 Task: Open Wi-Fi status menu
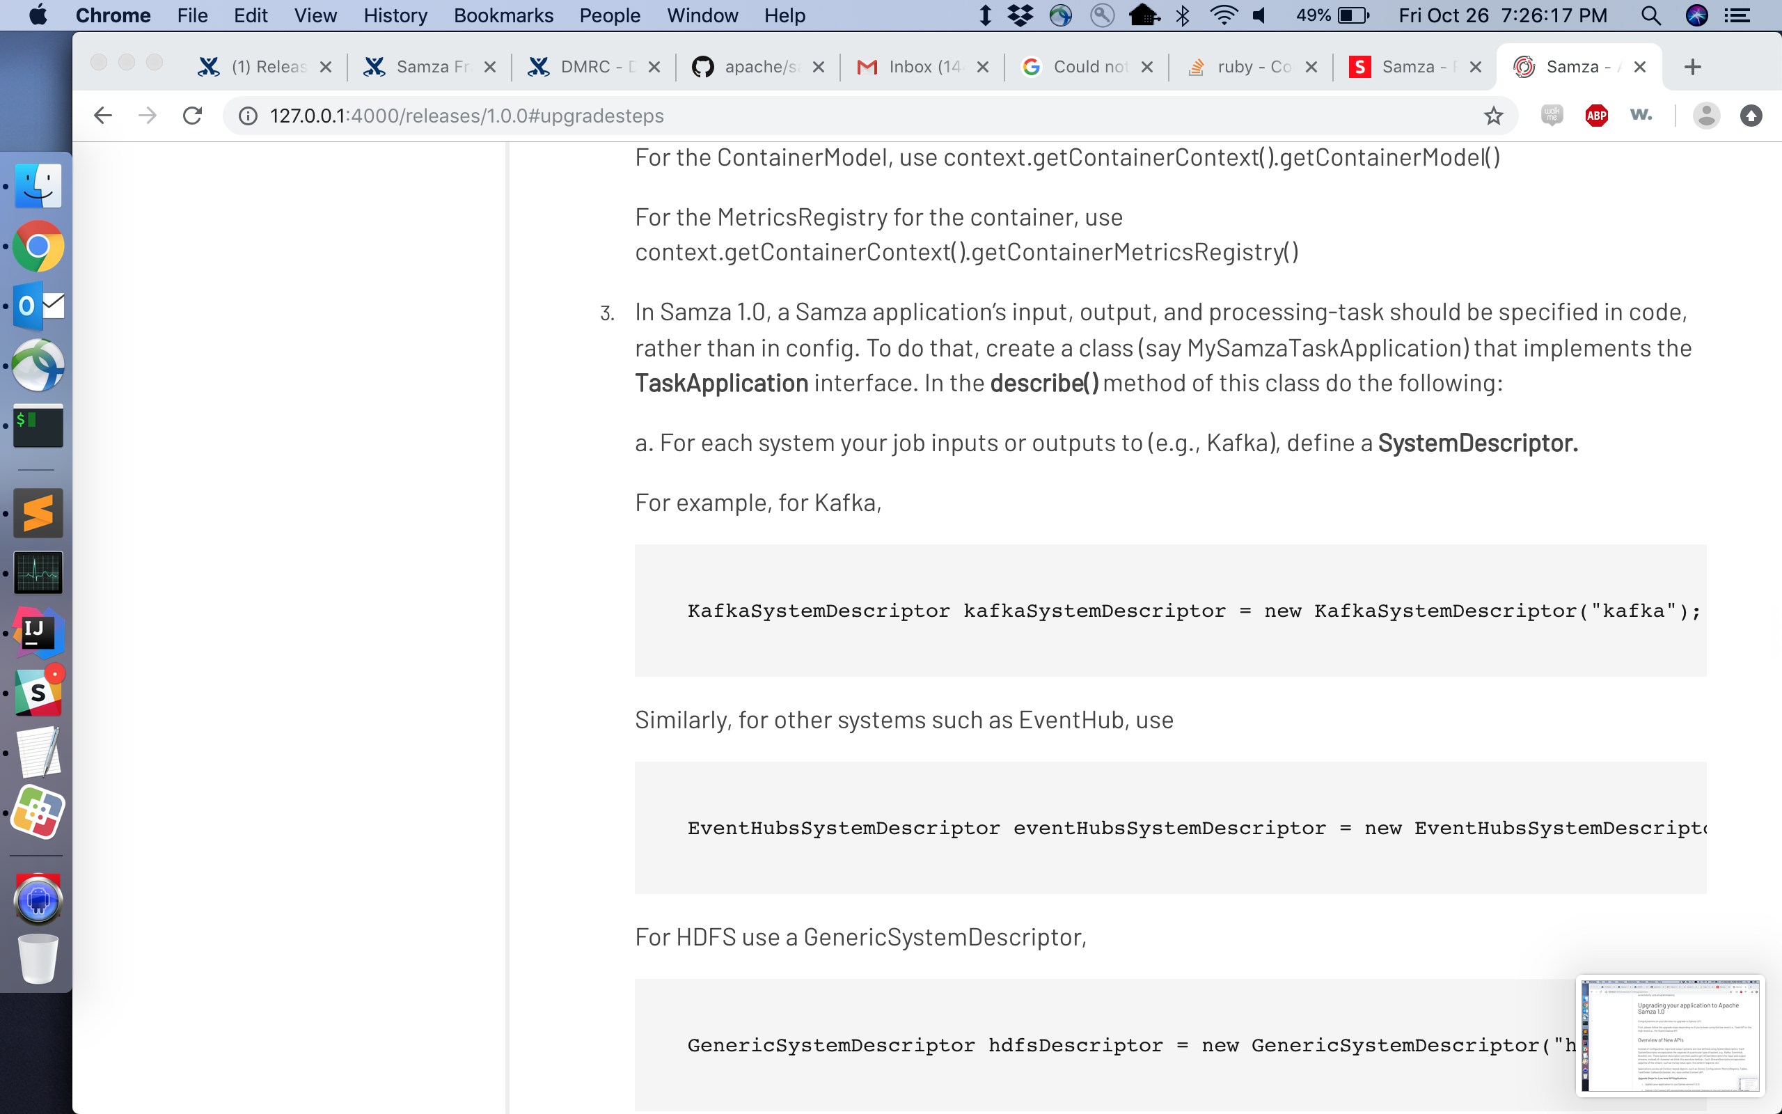(1223, 15)
